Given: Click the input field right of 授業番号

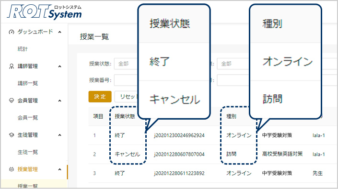Looking at the screenshot, I should [233, 80].
